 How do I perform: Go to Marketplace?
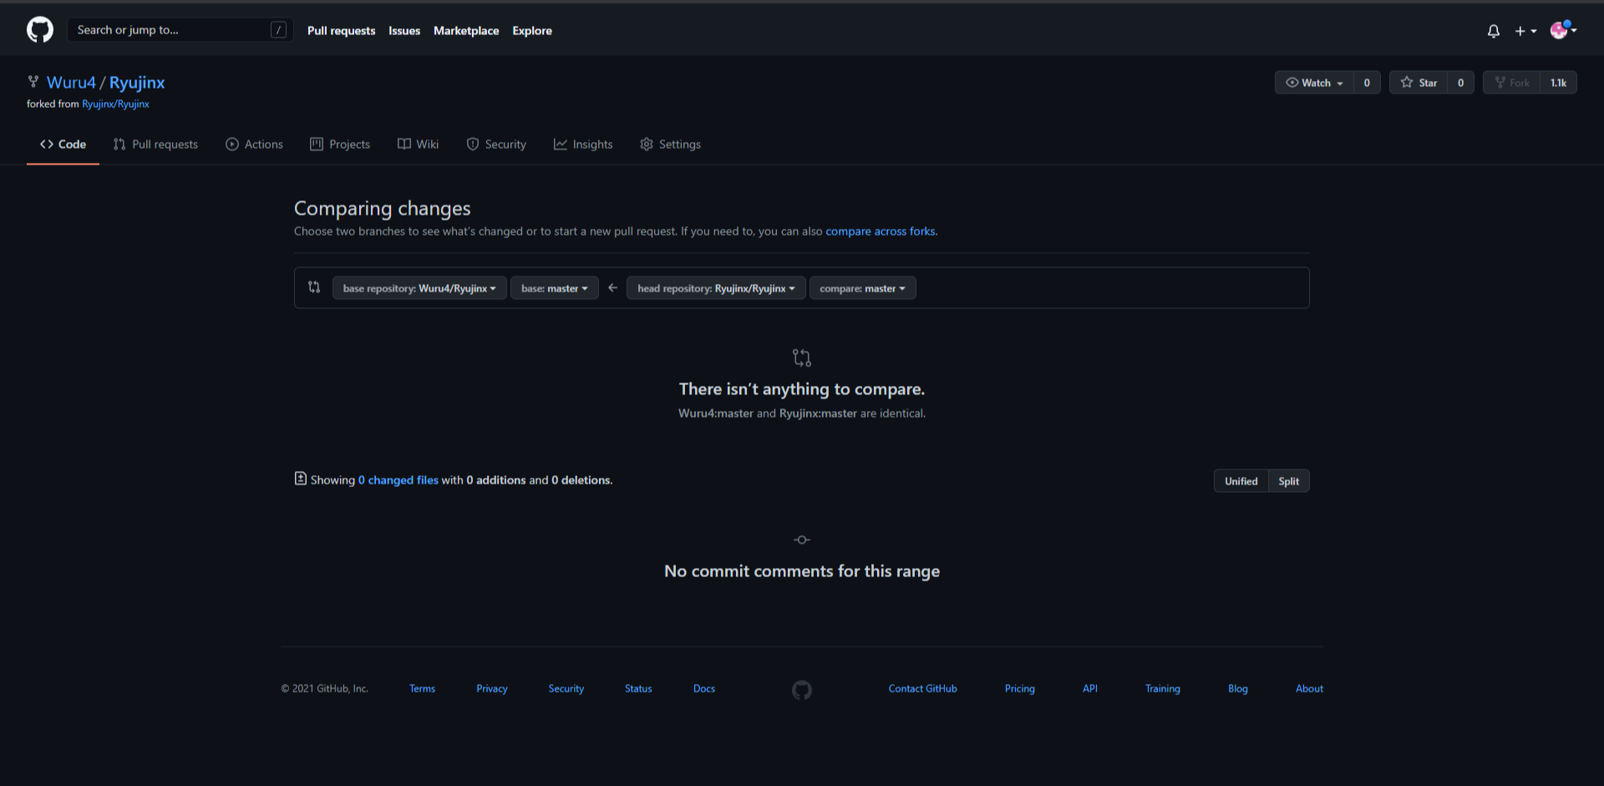[466, 31]
